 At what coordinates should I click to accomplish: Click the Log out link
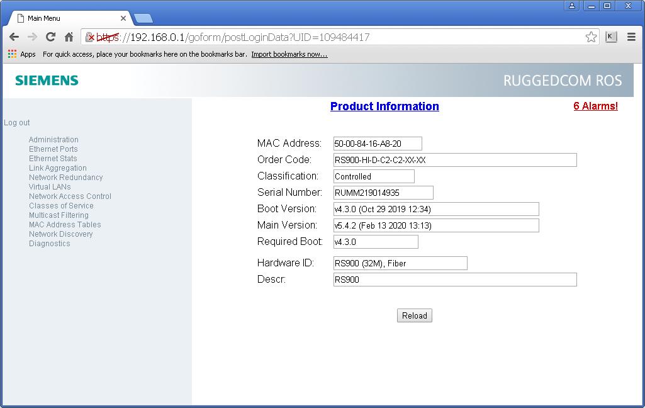[16, 123]
